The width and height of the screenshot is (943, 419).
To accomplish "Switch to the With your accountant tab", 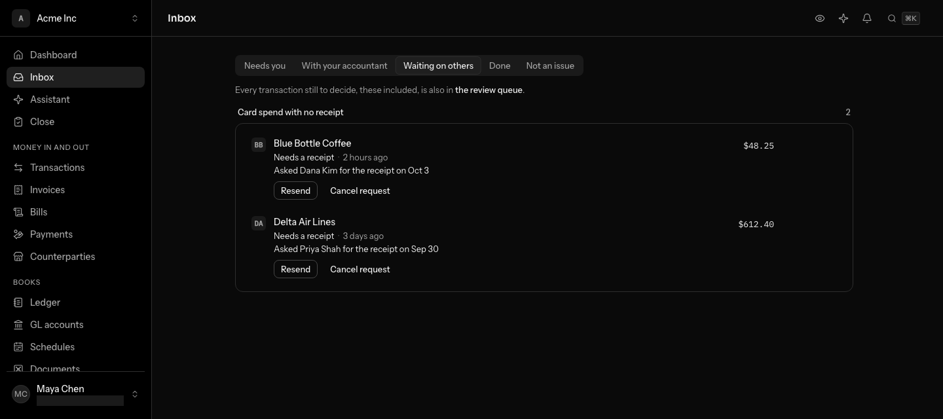I will tap(344, 65).
